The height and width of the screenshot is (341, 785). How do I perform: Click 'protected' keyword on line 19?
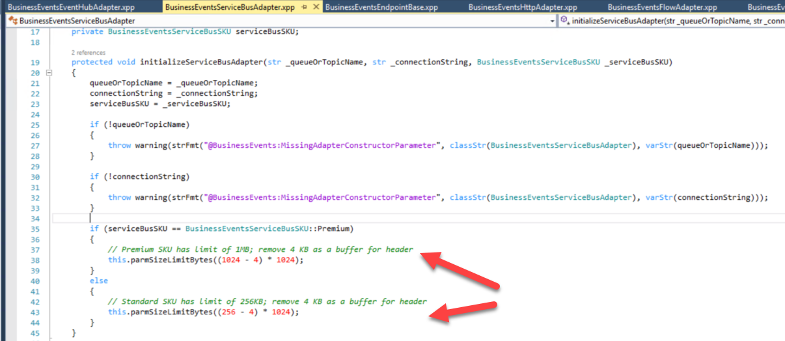click(92, 62)
